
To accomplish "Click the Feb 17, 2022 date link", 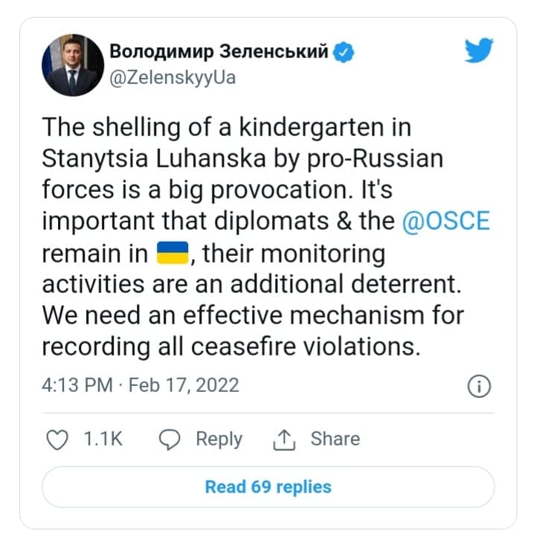I will coord(184,385).
